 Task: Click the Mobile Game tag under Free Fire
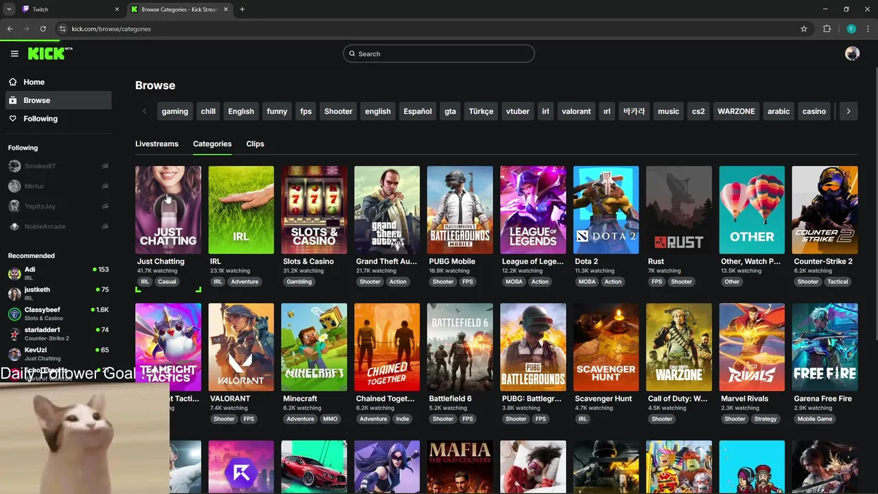point(815,419)
